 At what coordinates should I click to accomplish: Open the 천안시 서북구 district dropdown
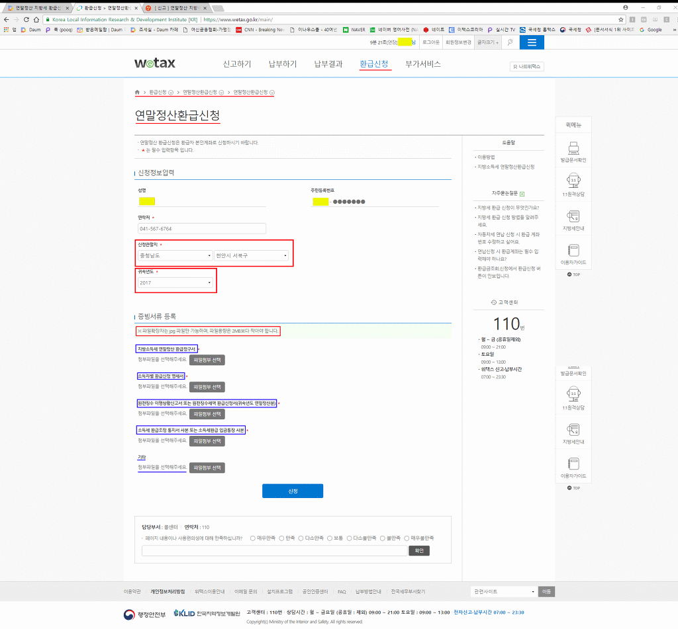251,256
